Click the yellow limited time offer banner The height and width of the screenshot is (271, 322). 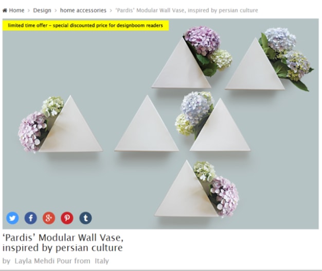[x=85, y=25]
